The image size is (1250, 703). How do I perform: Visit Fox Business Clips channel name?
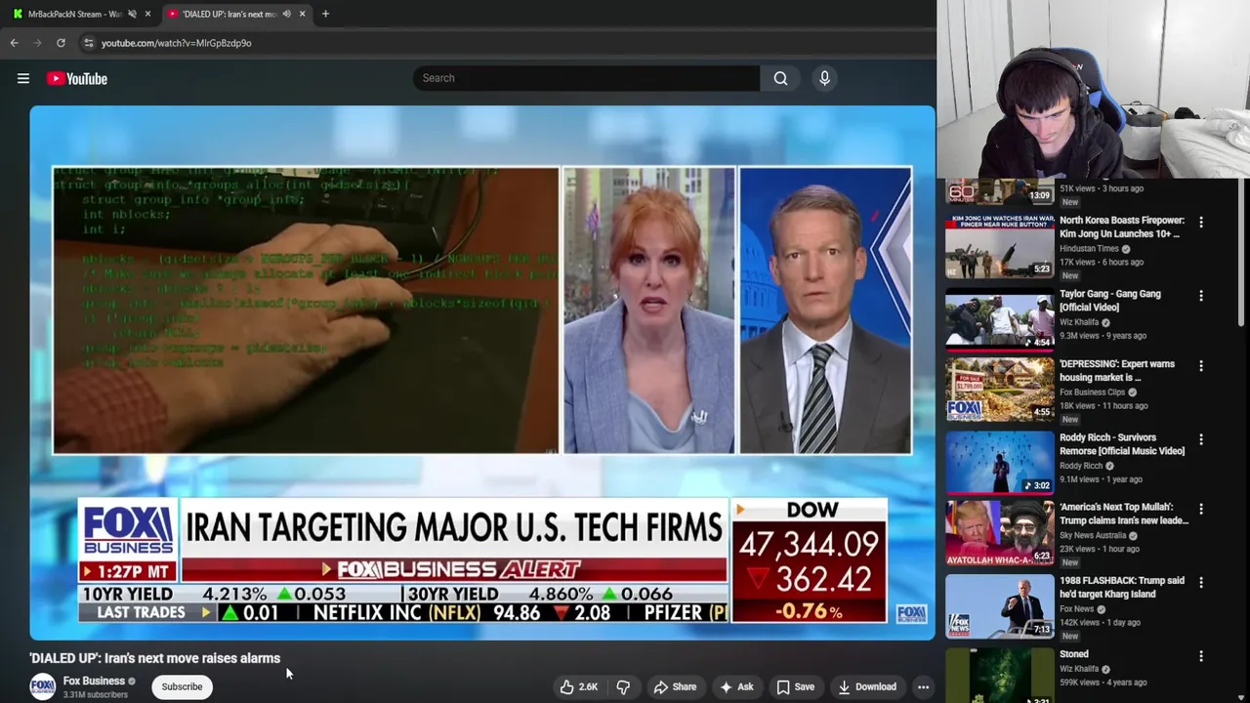pyautogui.click(x=1092, y=393)
